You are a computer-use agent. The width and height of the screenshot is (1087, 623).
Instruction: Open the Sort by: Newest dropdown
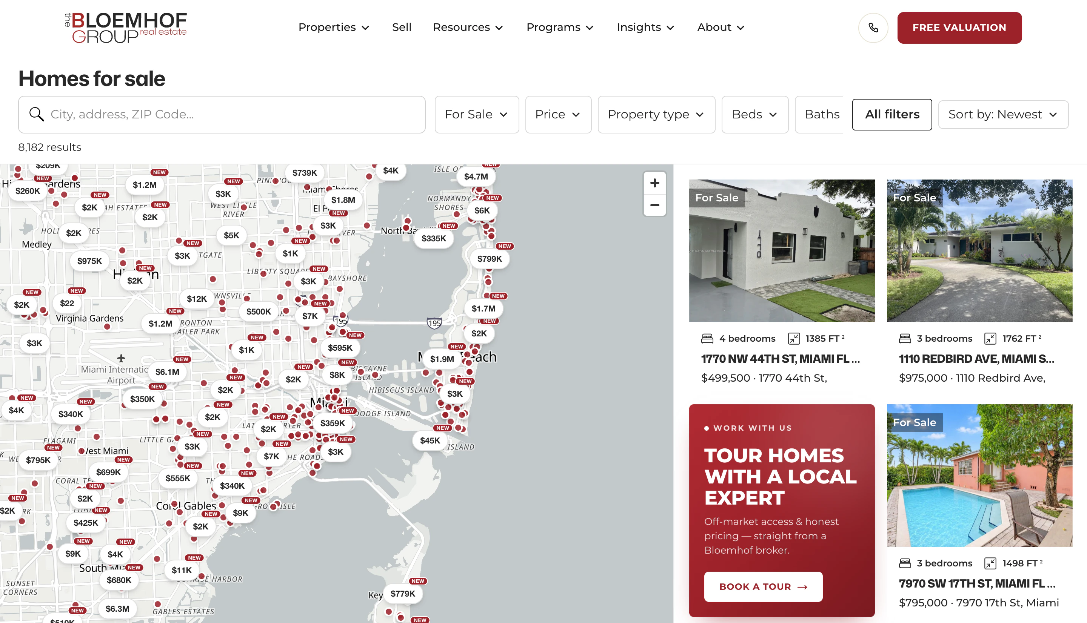(1003, 115)
